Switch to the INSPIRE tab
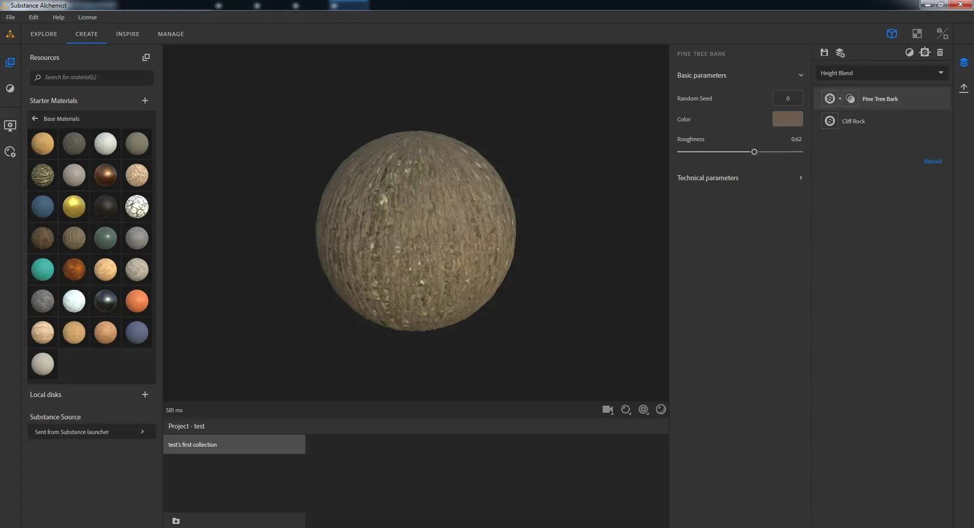This screenshot has width=974, height=528. coord(127,34)
